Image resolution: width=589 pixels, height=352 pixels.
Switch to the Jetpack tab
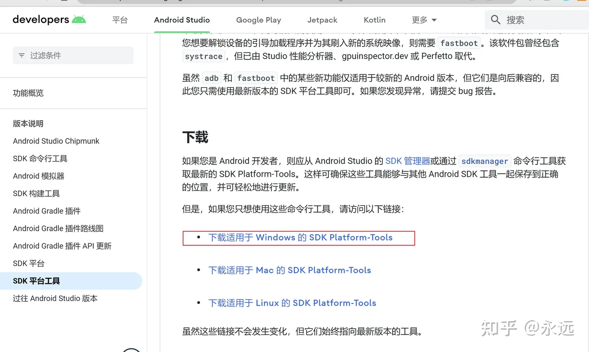pos(322,20)
